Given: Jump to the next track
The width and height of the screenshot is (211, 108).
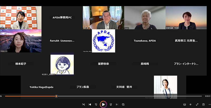Looking at the screenshot, I should click(x=117, y=105).
